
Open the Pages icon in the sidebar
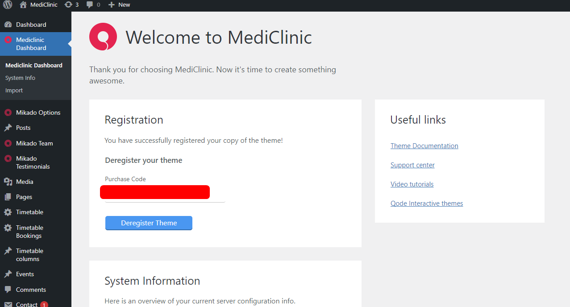click(8, 197)
